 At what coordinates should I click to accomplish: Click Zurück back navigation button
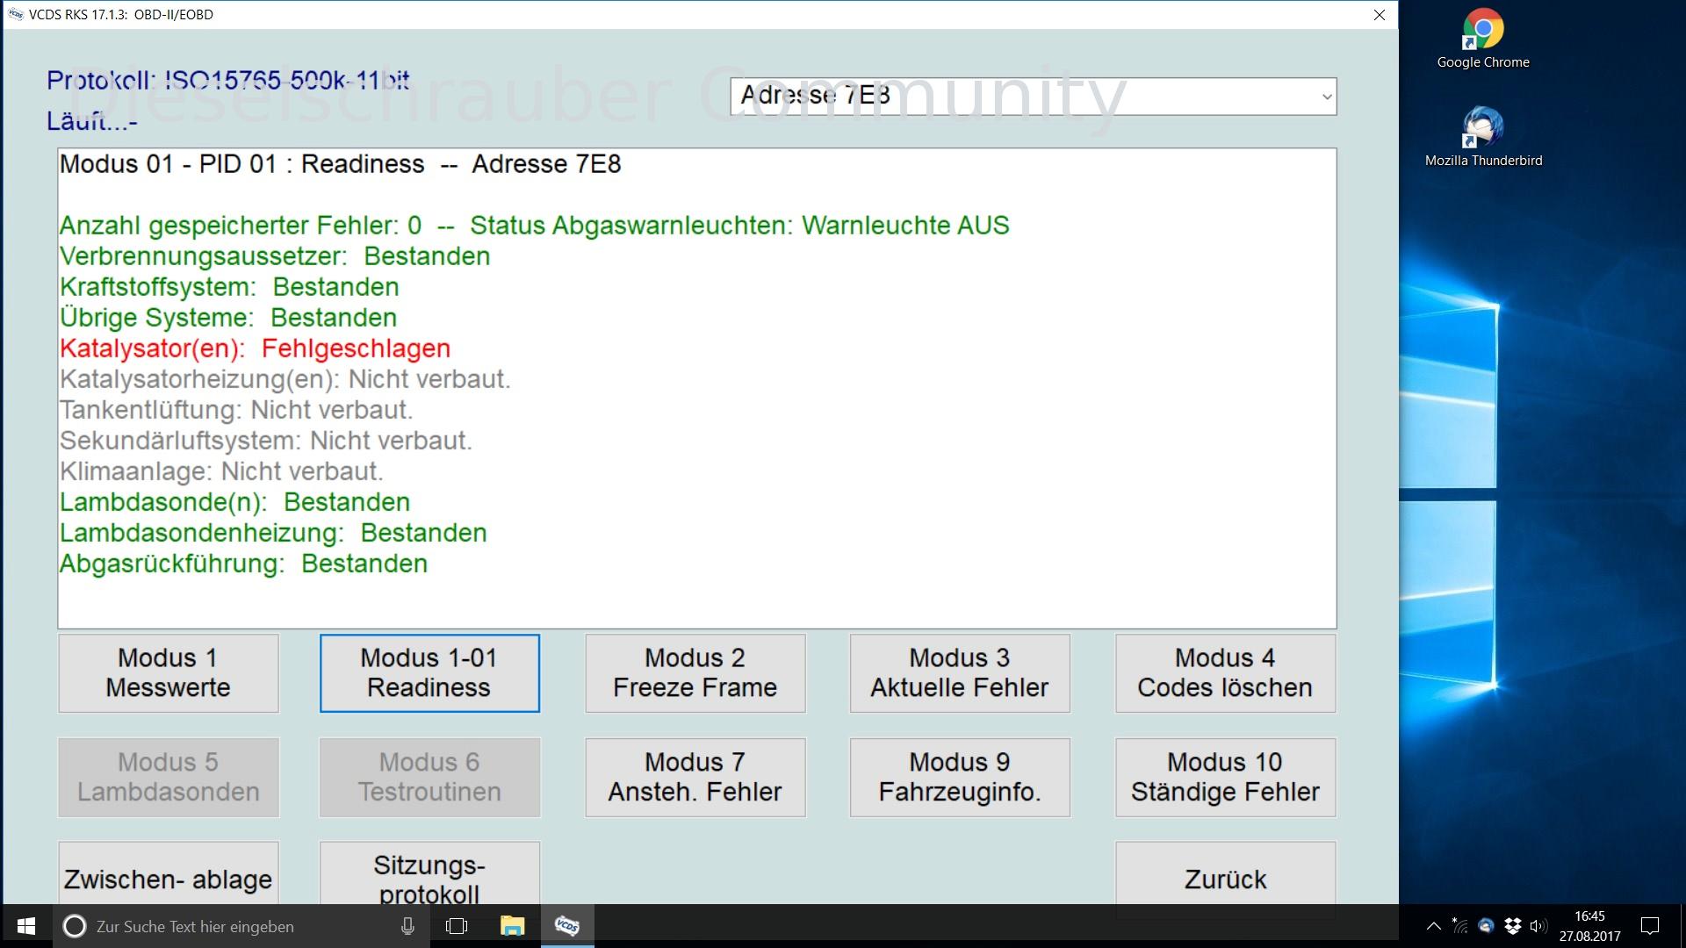point(1225,878)
